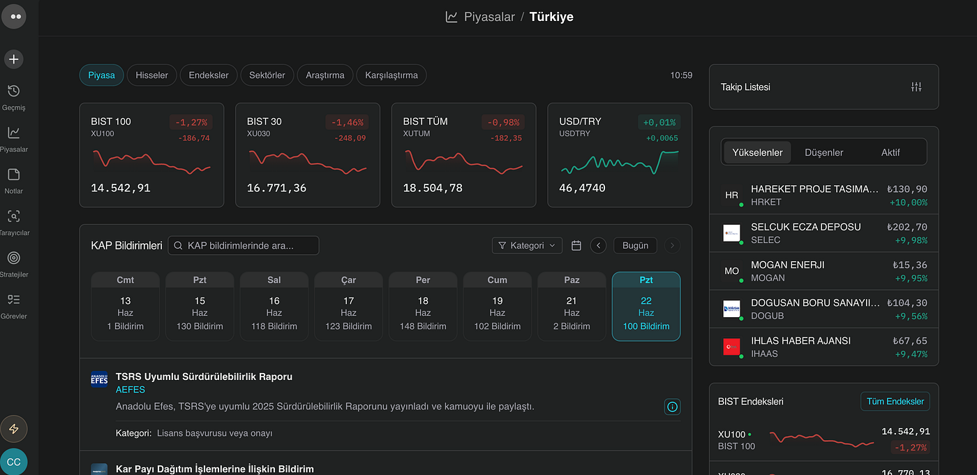Select the Yükselenler gainers tab
This screenshot has height=475, width=977.
757,152
